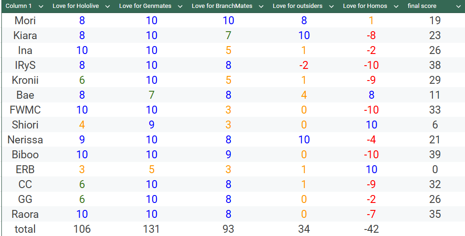The image size is (465, 236).
Task: Select the Love for Genmates header text
Action: click(x=145, y=6)
